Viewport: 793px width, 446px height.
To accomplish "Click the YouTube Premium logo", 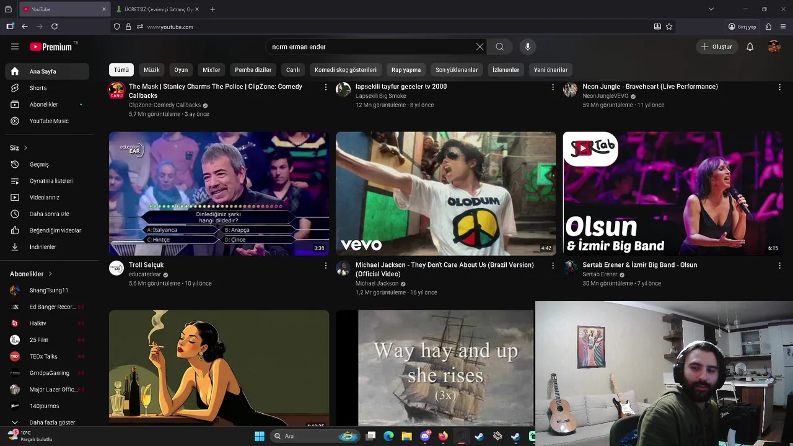I will pyautogui.click(x=51, y=46).
